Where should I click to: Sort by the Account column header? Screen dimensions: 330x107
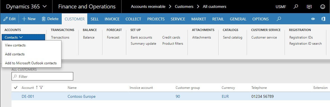(28, 87)
